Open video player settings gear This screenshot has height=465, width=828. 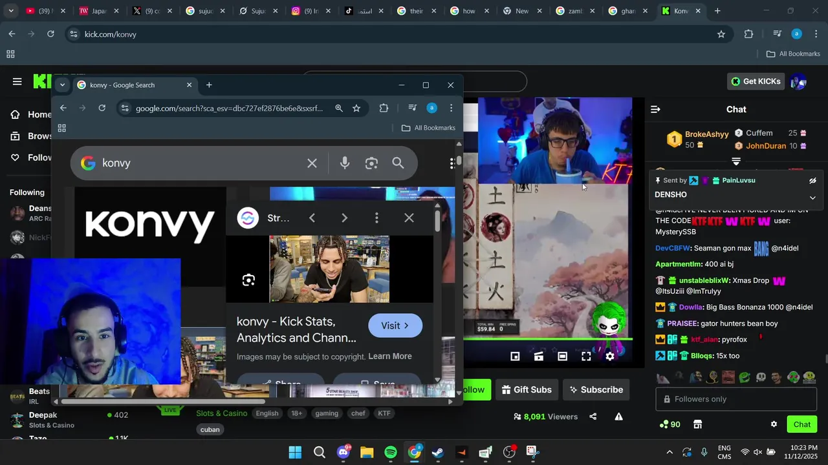pyautogui.click(x=609, y=356)
